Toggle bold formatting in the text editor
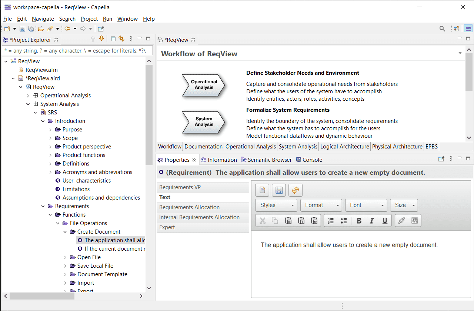 (x=359, y=221)
